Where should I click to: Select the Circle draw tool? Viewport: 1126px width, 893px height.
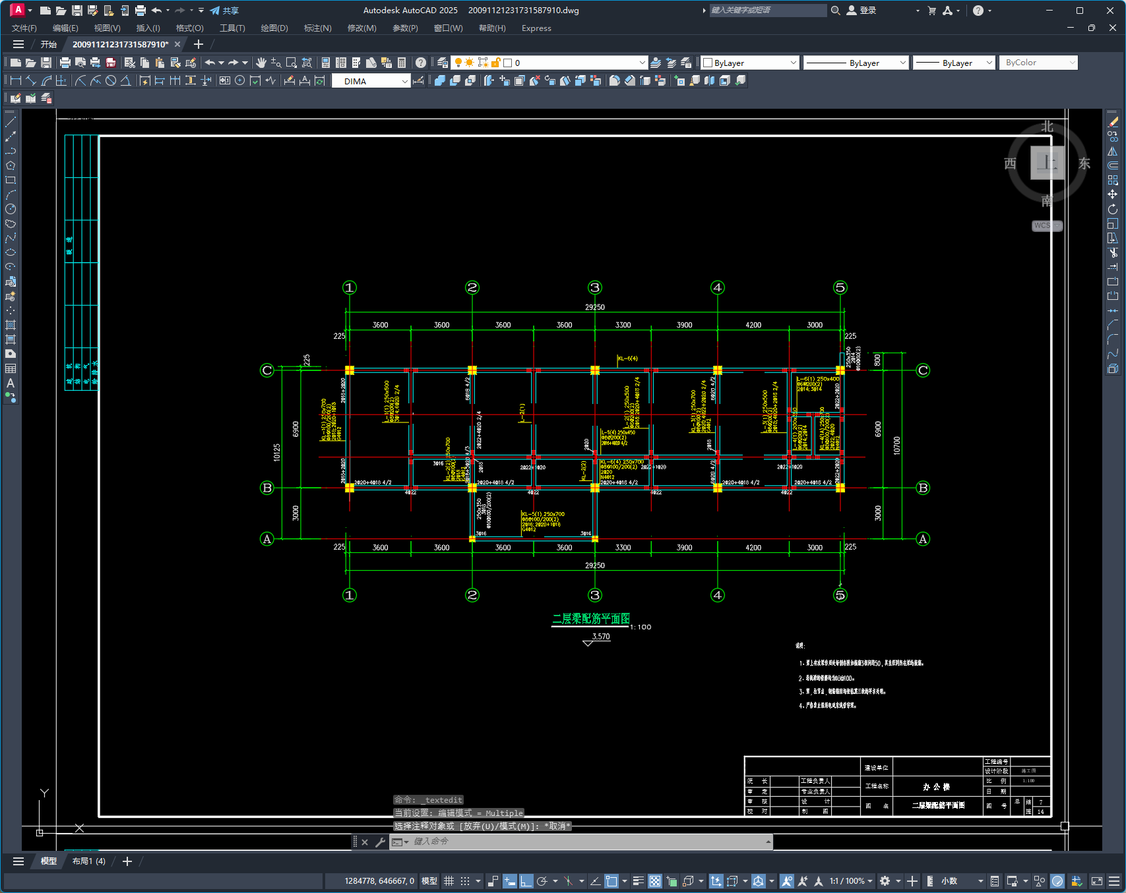click(x=11, y=209)
